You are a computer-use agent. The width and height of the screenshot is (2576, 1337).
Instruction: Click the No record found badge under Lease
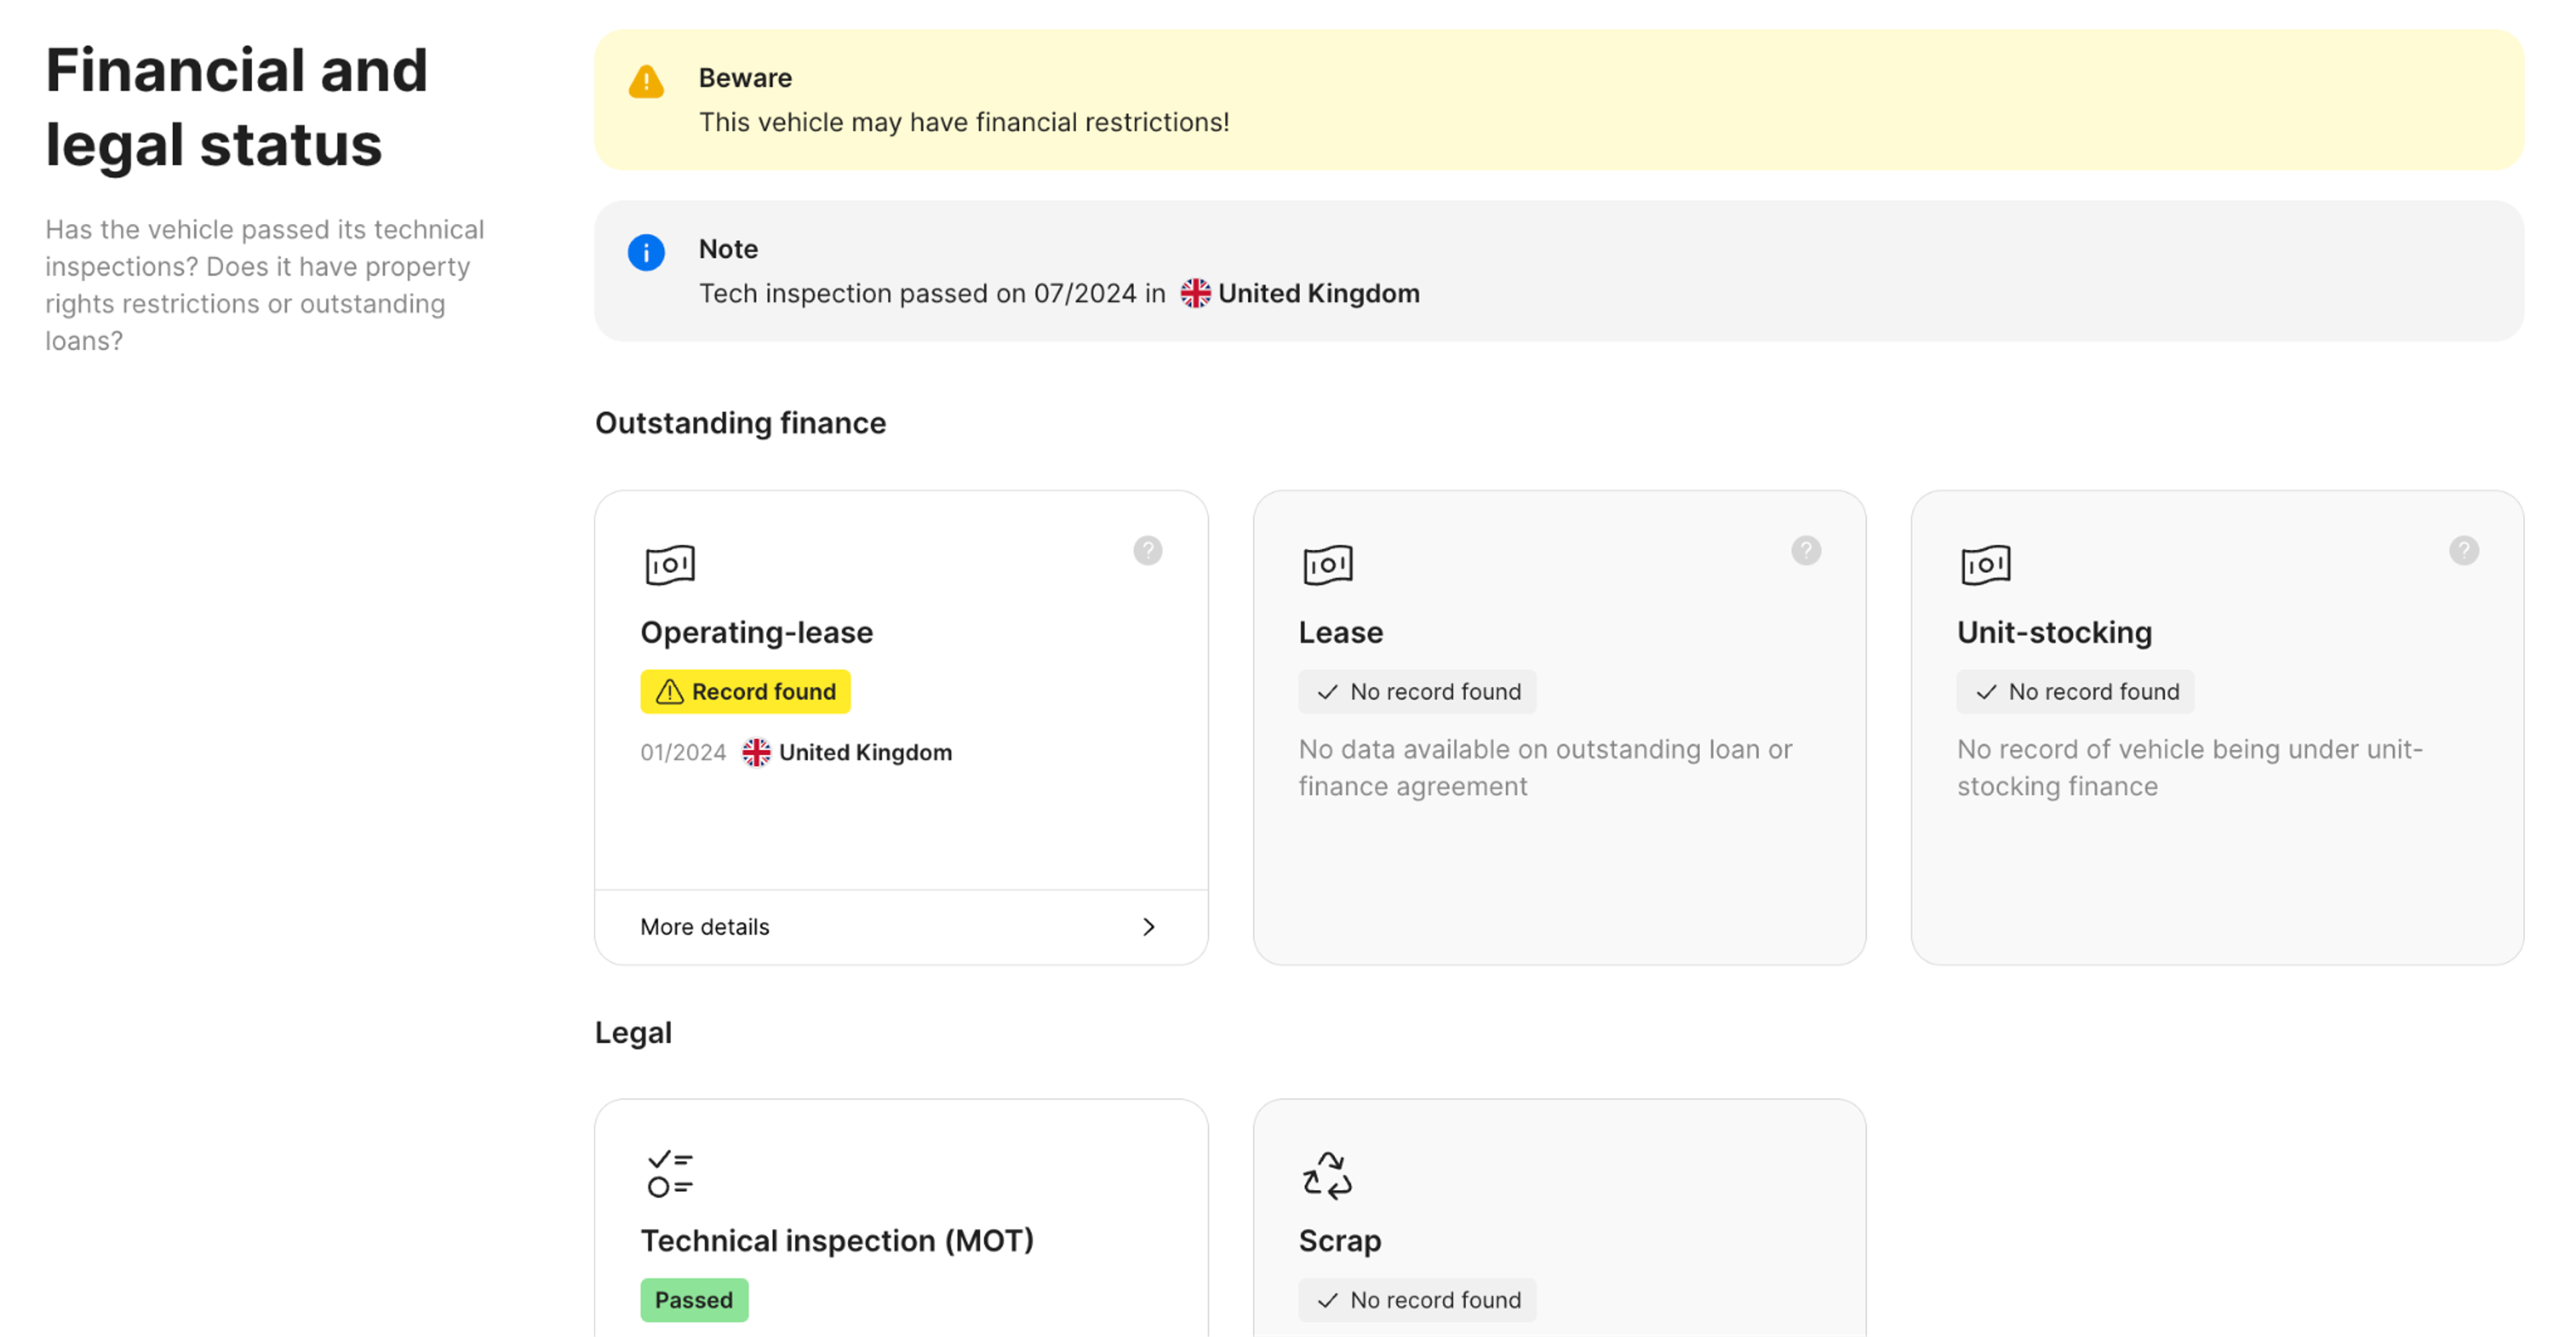[x=1417, y=692]
